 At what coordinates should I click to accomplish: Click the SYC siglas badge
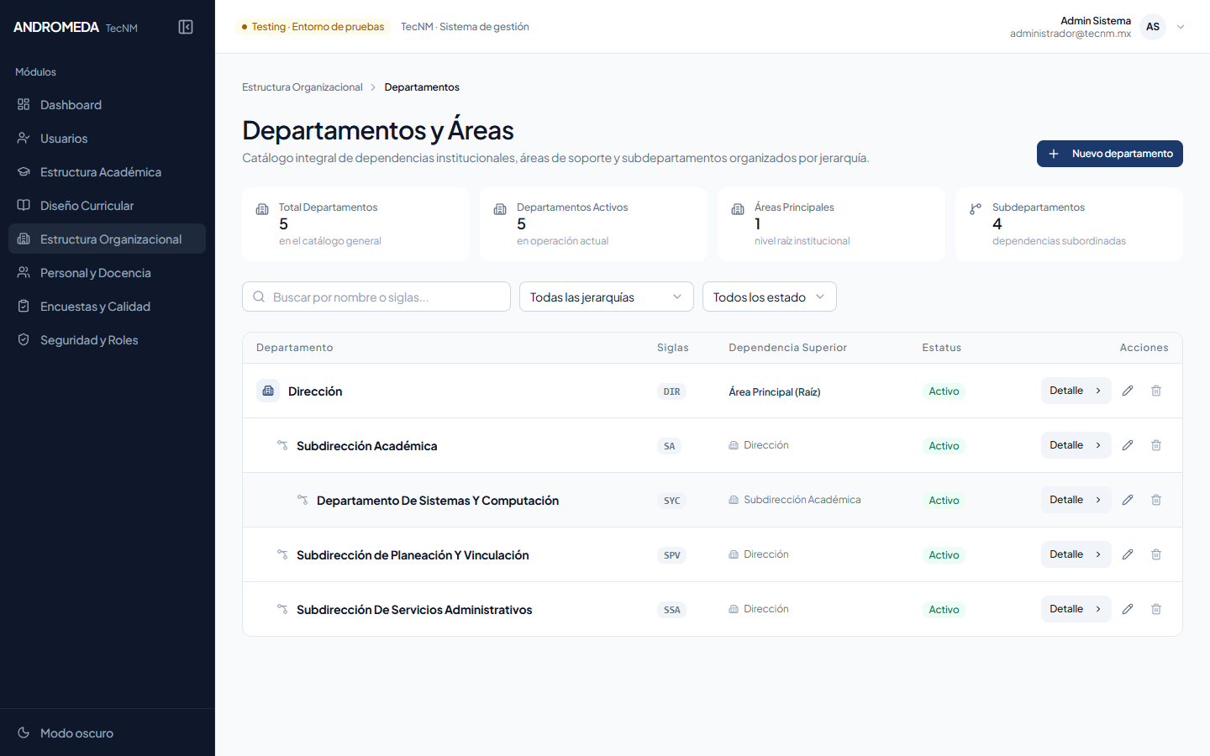click(x=672, y=501)
